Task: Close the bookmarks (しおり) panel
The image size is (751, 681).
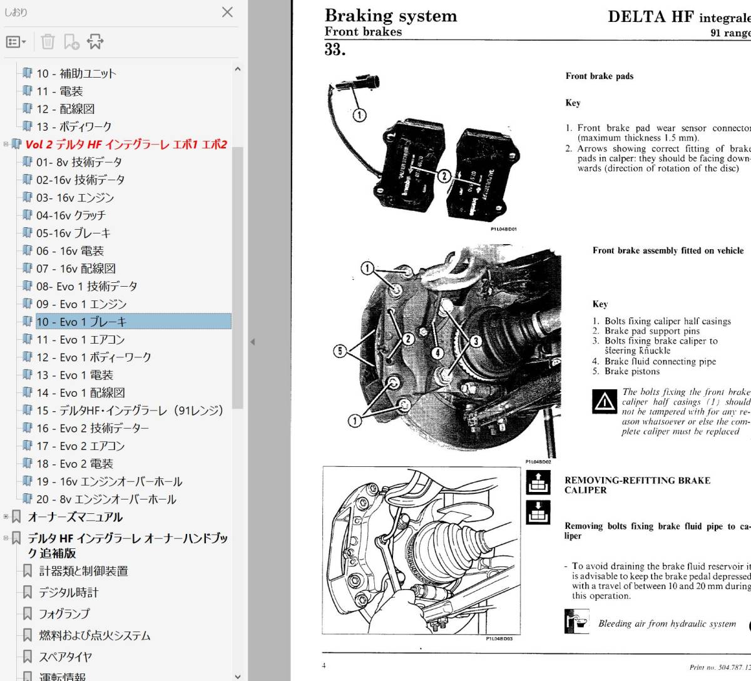Action: [227, 12]
